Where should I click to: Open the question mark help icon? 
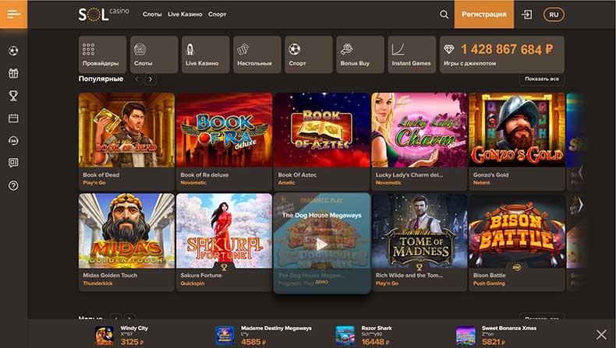tap(13, 185)
